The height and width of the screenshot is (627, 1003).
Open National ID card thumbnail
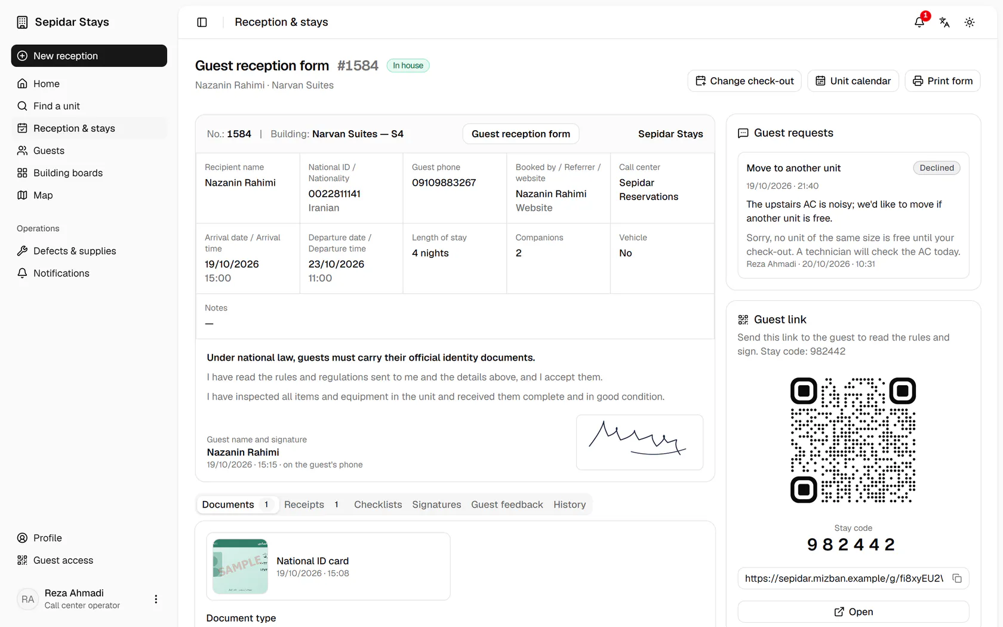pyautogui.click(x=240, y=566)
